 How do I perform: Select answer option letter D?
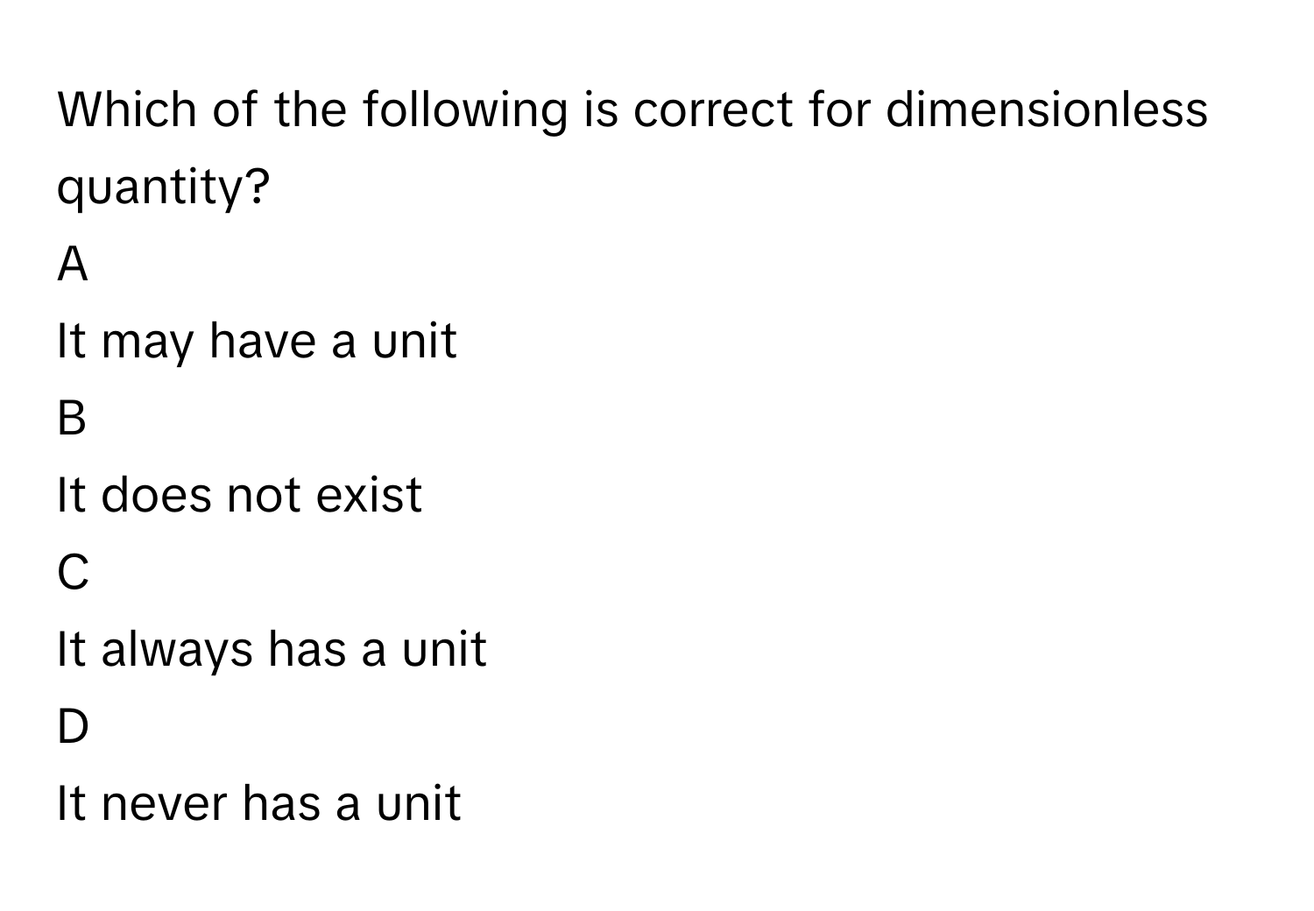pos(73,727)
